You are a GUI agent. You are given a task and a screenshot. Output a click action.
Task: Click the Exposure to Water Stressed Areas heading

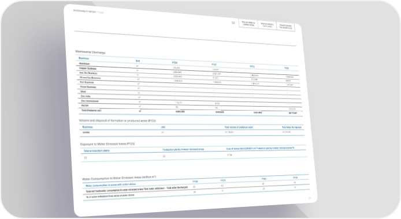[x=107, y=144]
